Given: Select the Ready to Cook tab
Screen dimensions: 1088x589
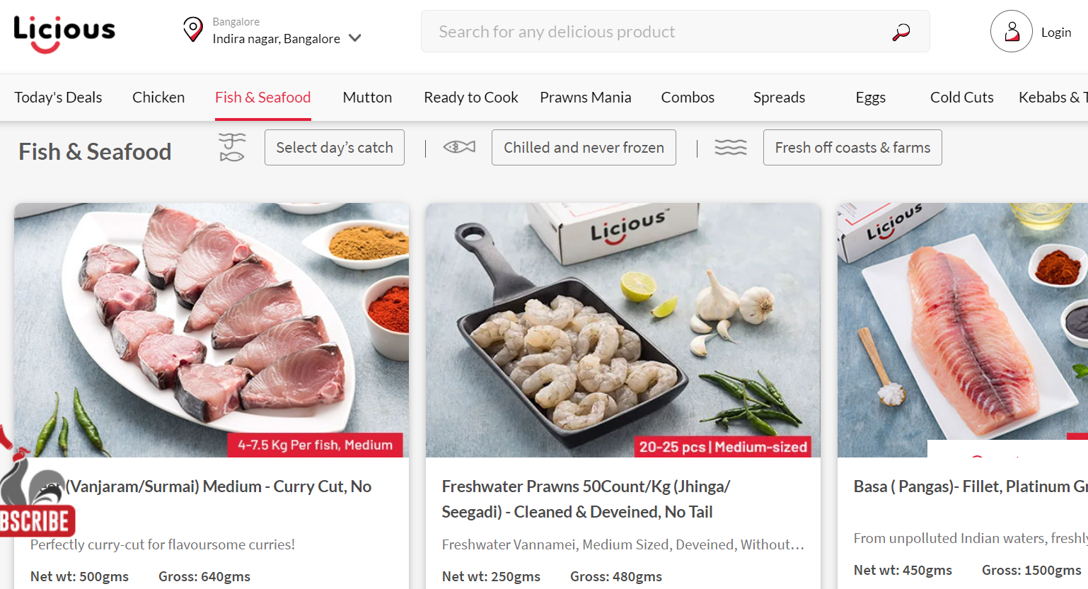Looking at the screenshot, I should point(470,98).
